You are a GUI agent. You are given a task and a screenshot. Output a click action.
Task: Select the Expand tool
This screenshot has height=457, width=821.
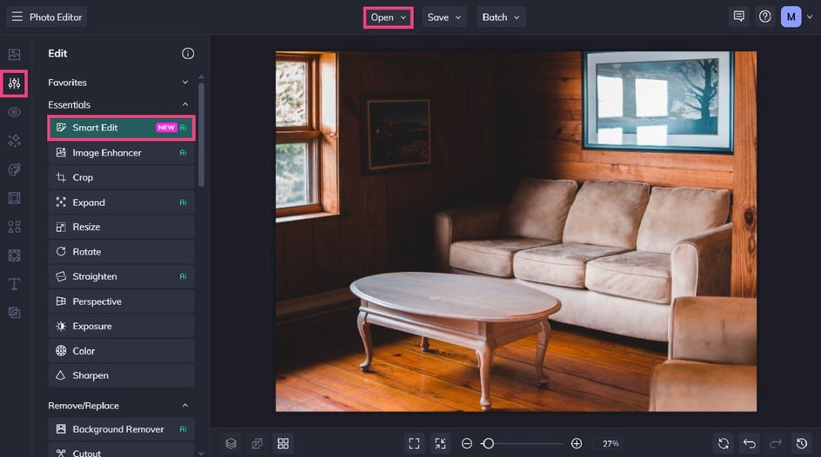click(121, 202)
